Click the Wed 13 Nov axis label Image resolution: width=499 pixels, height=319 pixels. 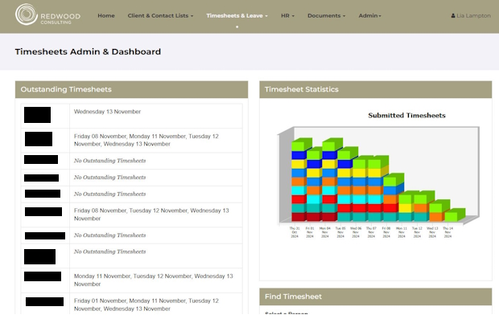coord(432,232)
